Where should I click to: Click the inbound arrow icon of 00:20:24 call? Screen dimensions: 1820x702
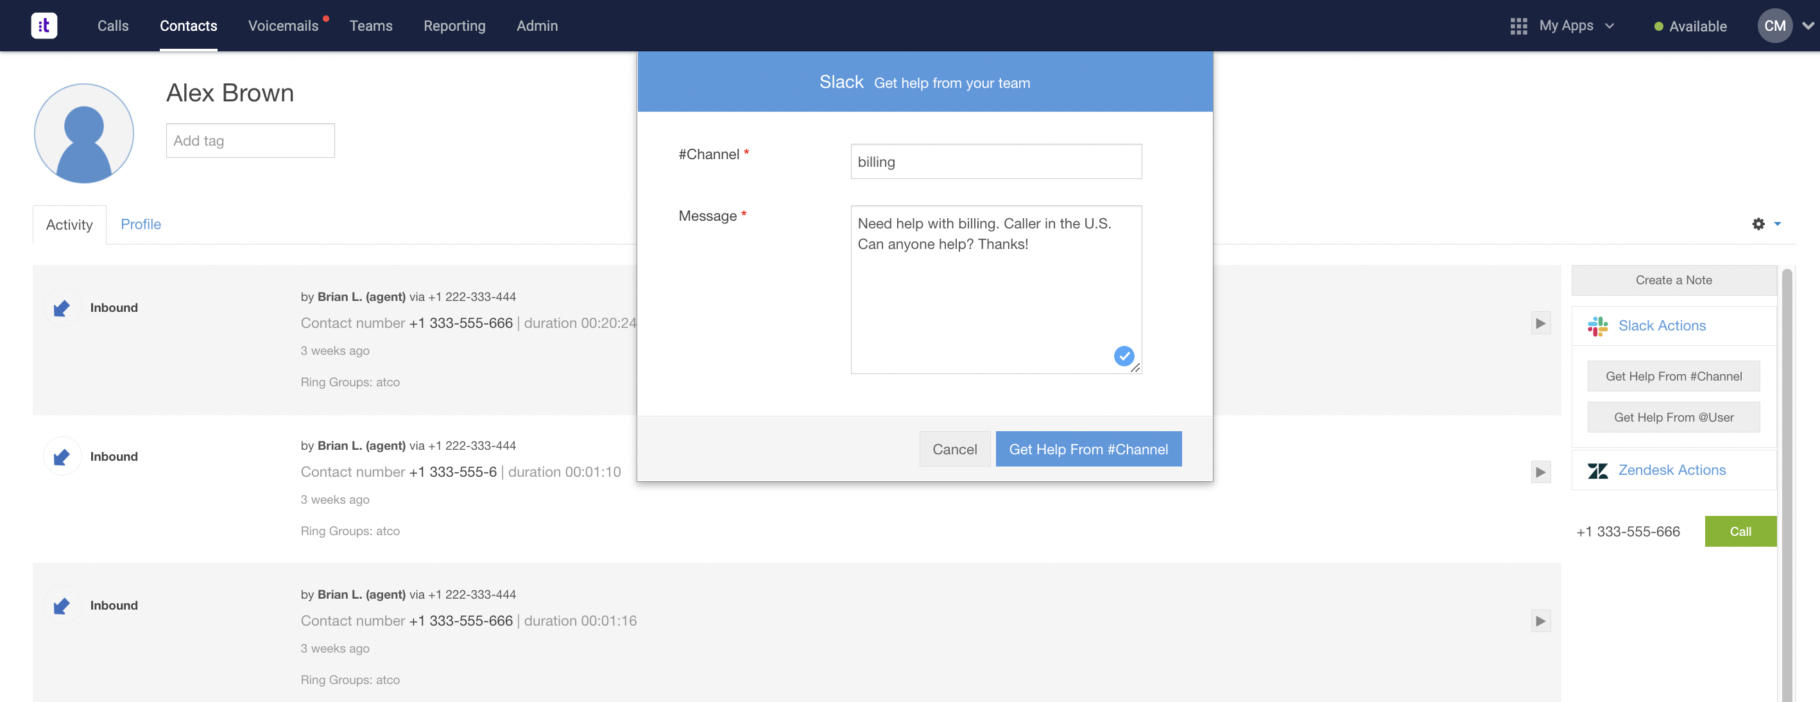pos(62,308)
